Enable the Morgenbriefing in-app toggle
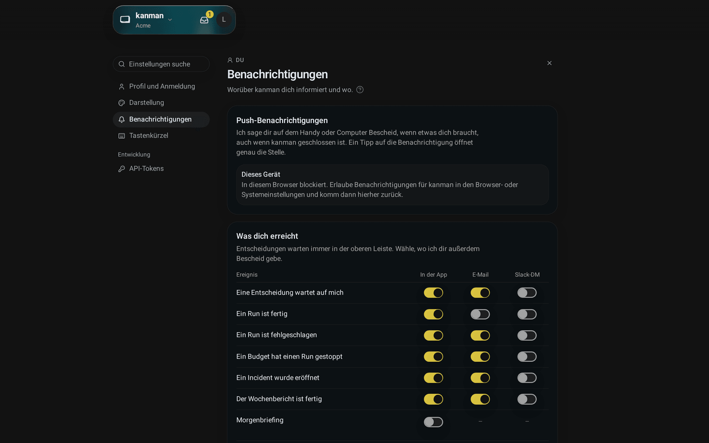The width and height of the screenshot is (709, 443). click(x=433, y=422)
